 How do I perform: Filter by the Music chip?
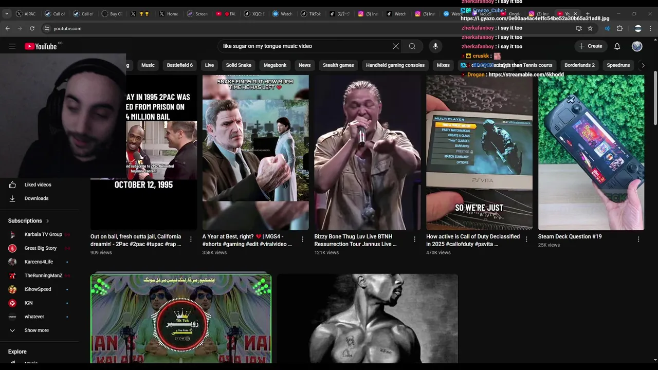coord(148,65)
